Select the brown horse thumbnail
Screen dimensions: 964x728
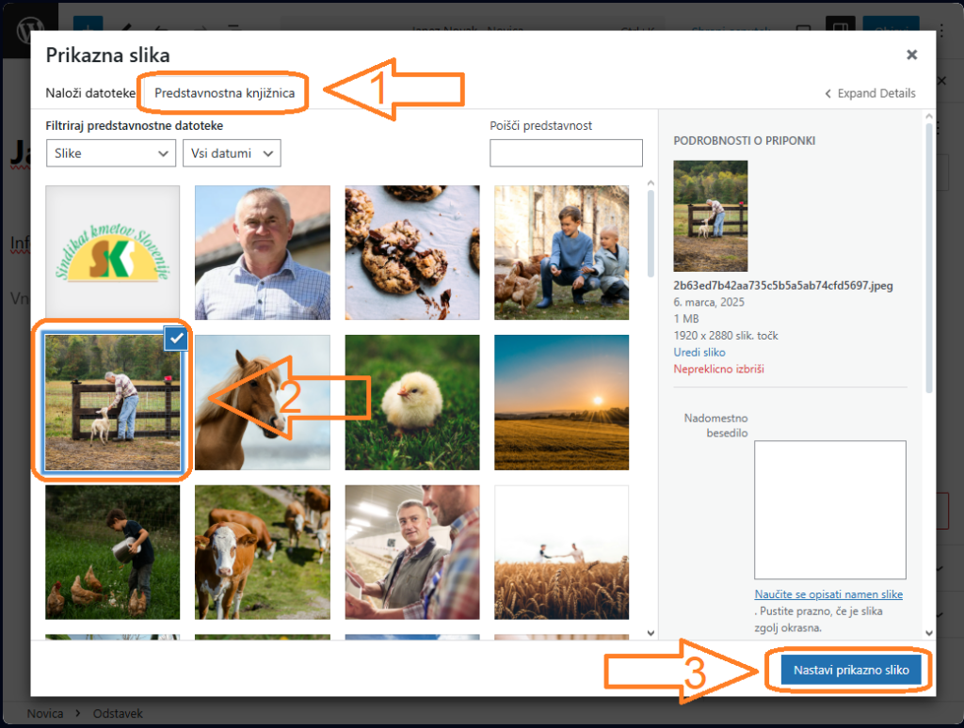[x=262, y=402]
